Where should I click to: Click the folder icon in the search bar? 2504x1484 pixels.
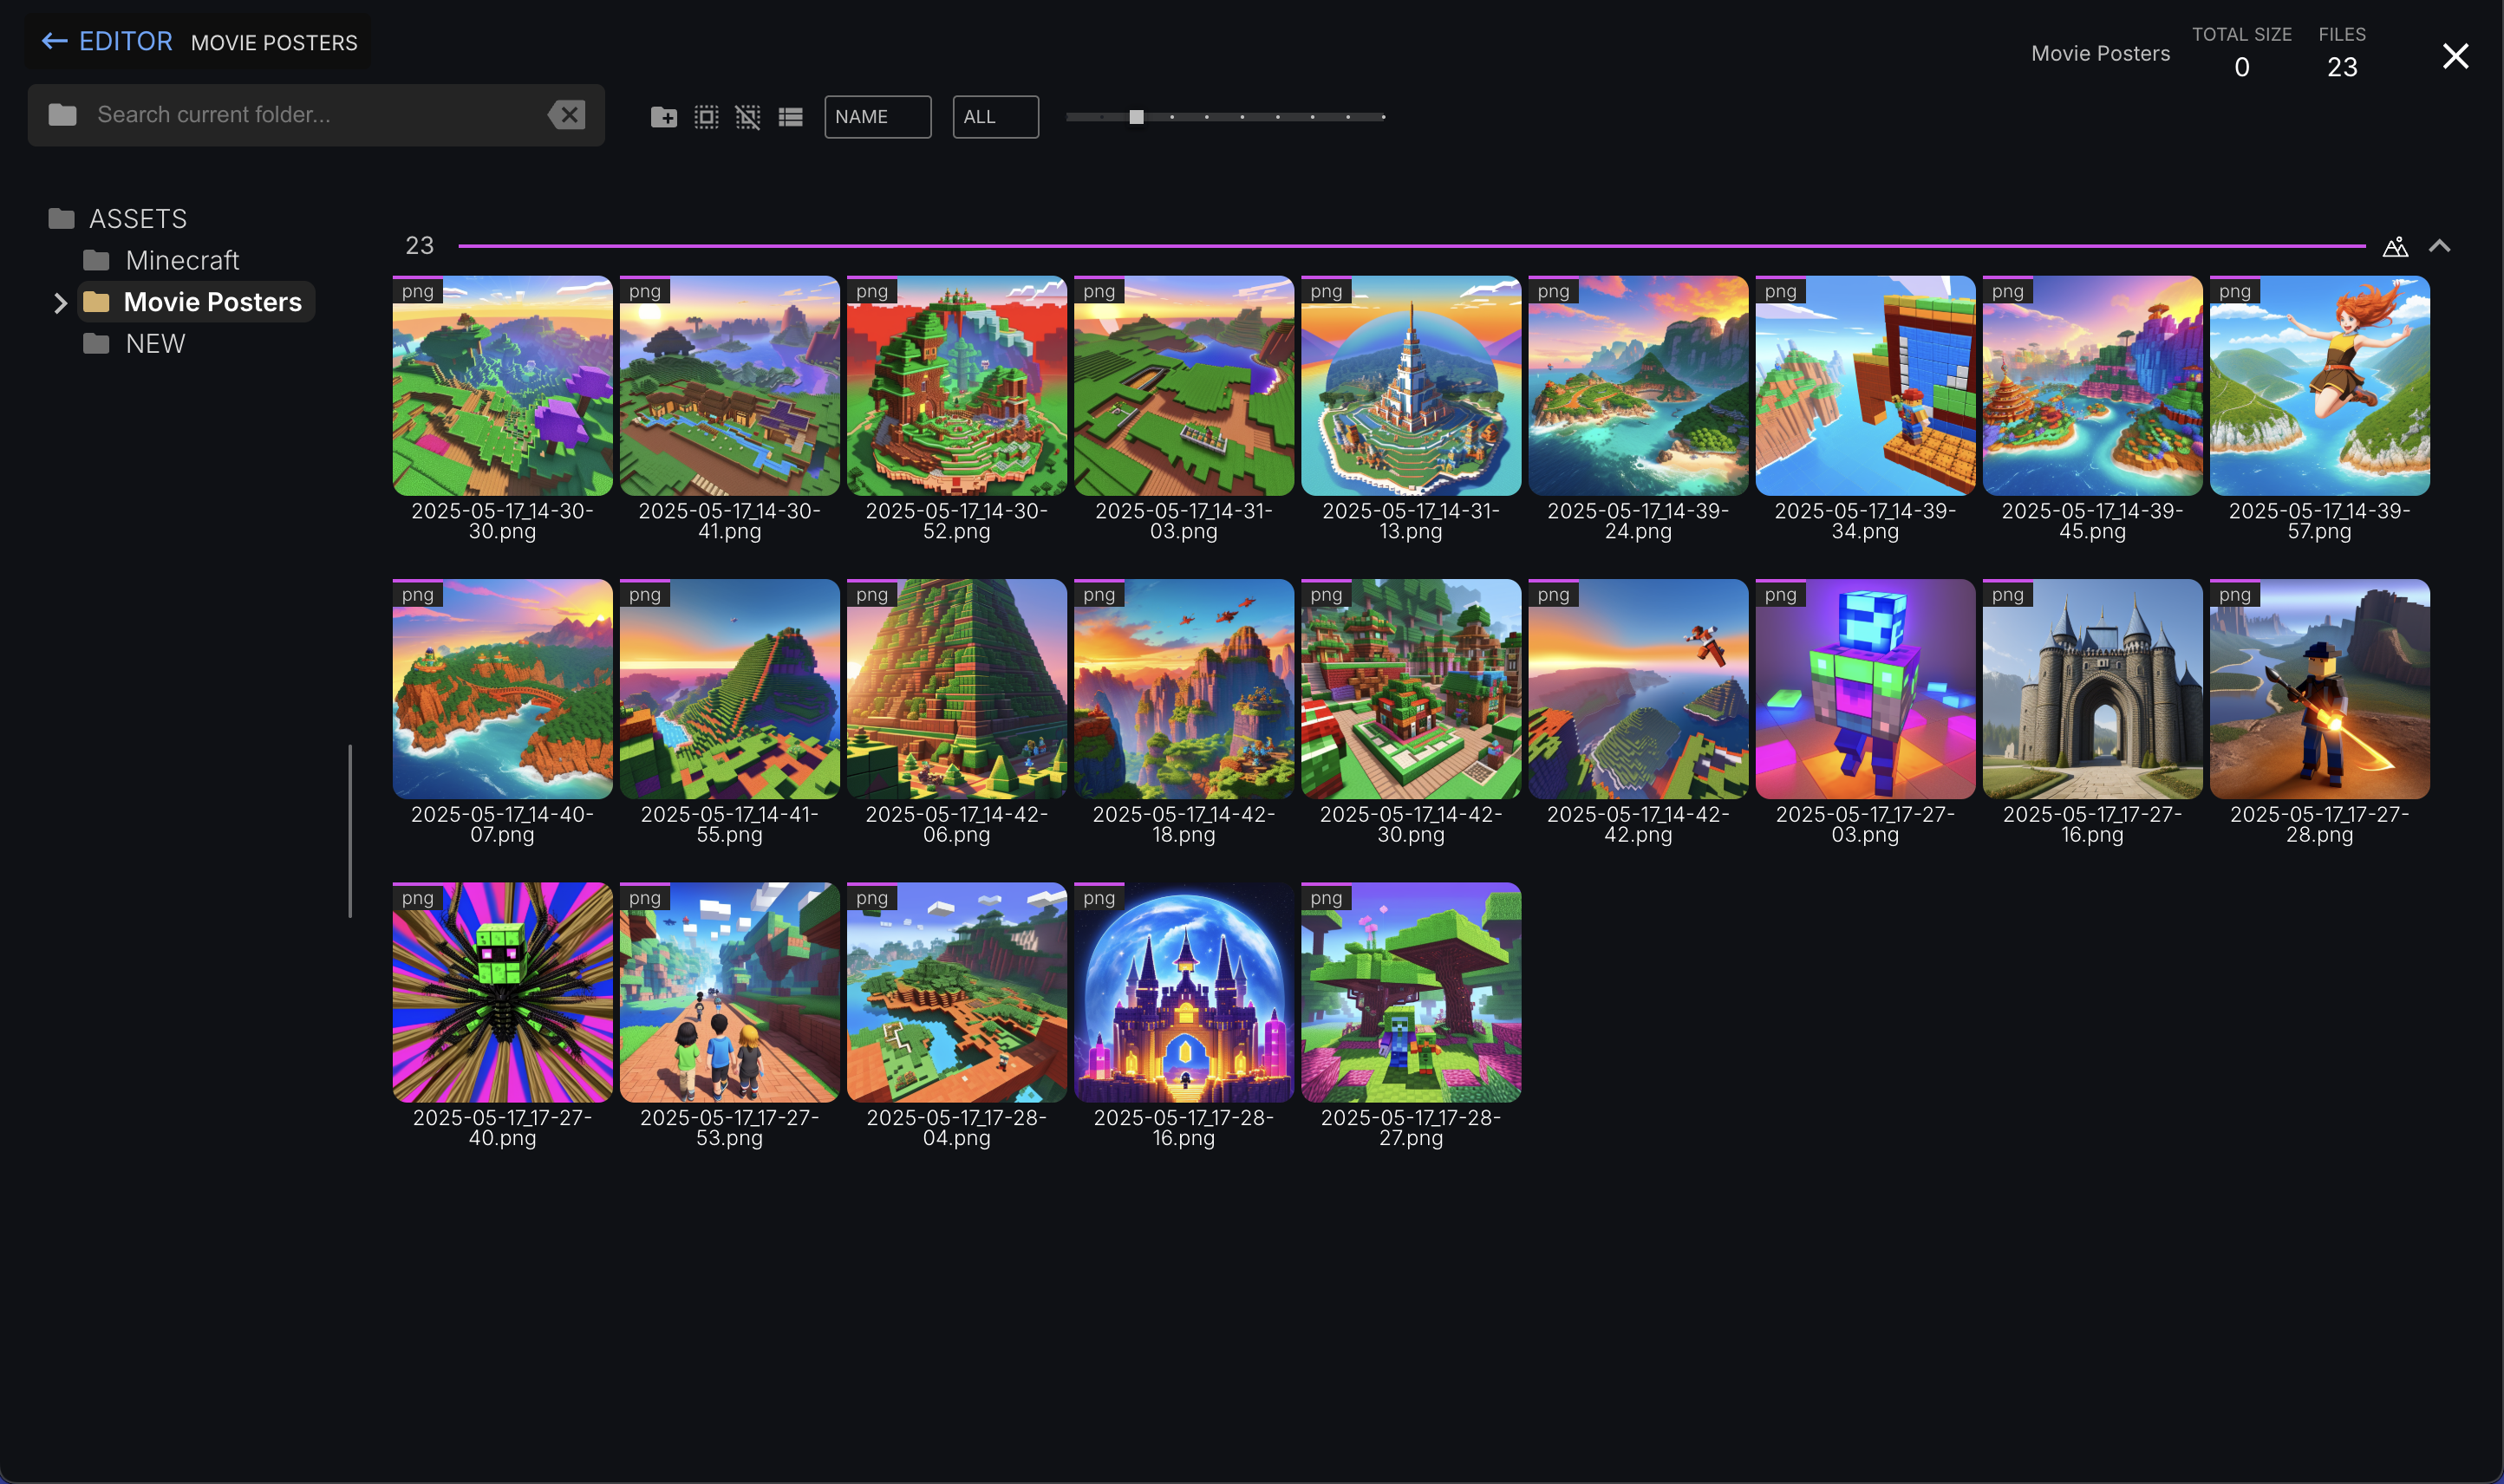(x=62, y=115)
